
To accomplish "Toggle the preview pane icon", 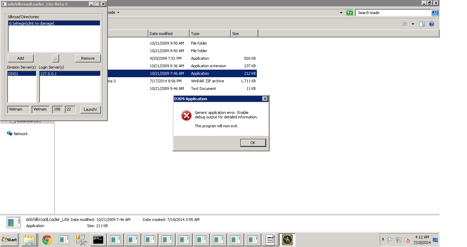I will (422, 24).
